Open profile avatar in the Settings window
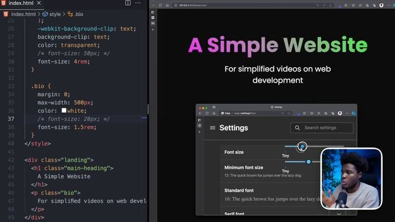Viewport: 395px width, 222px height. click(x=340, y=113)
